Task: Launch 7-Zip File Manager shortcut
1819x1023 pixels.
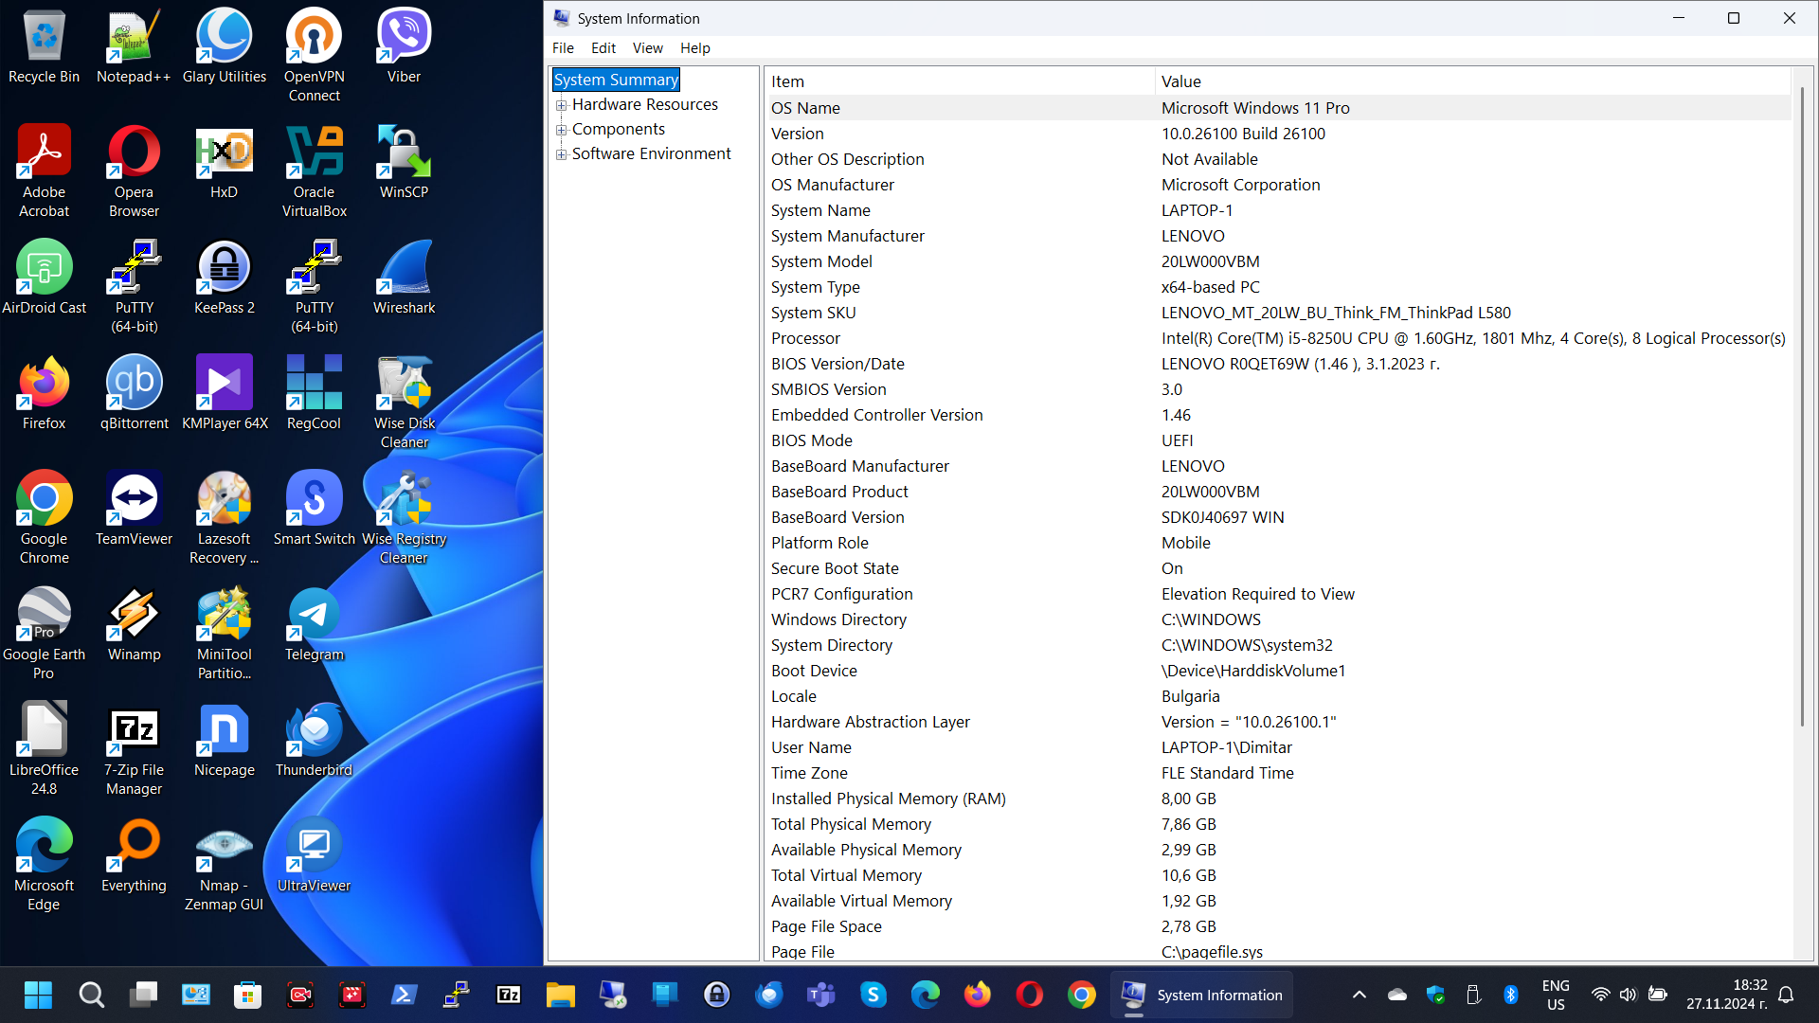Action: 134,750
